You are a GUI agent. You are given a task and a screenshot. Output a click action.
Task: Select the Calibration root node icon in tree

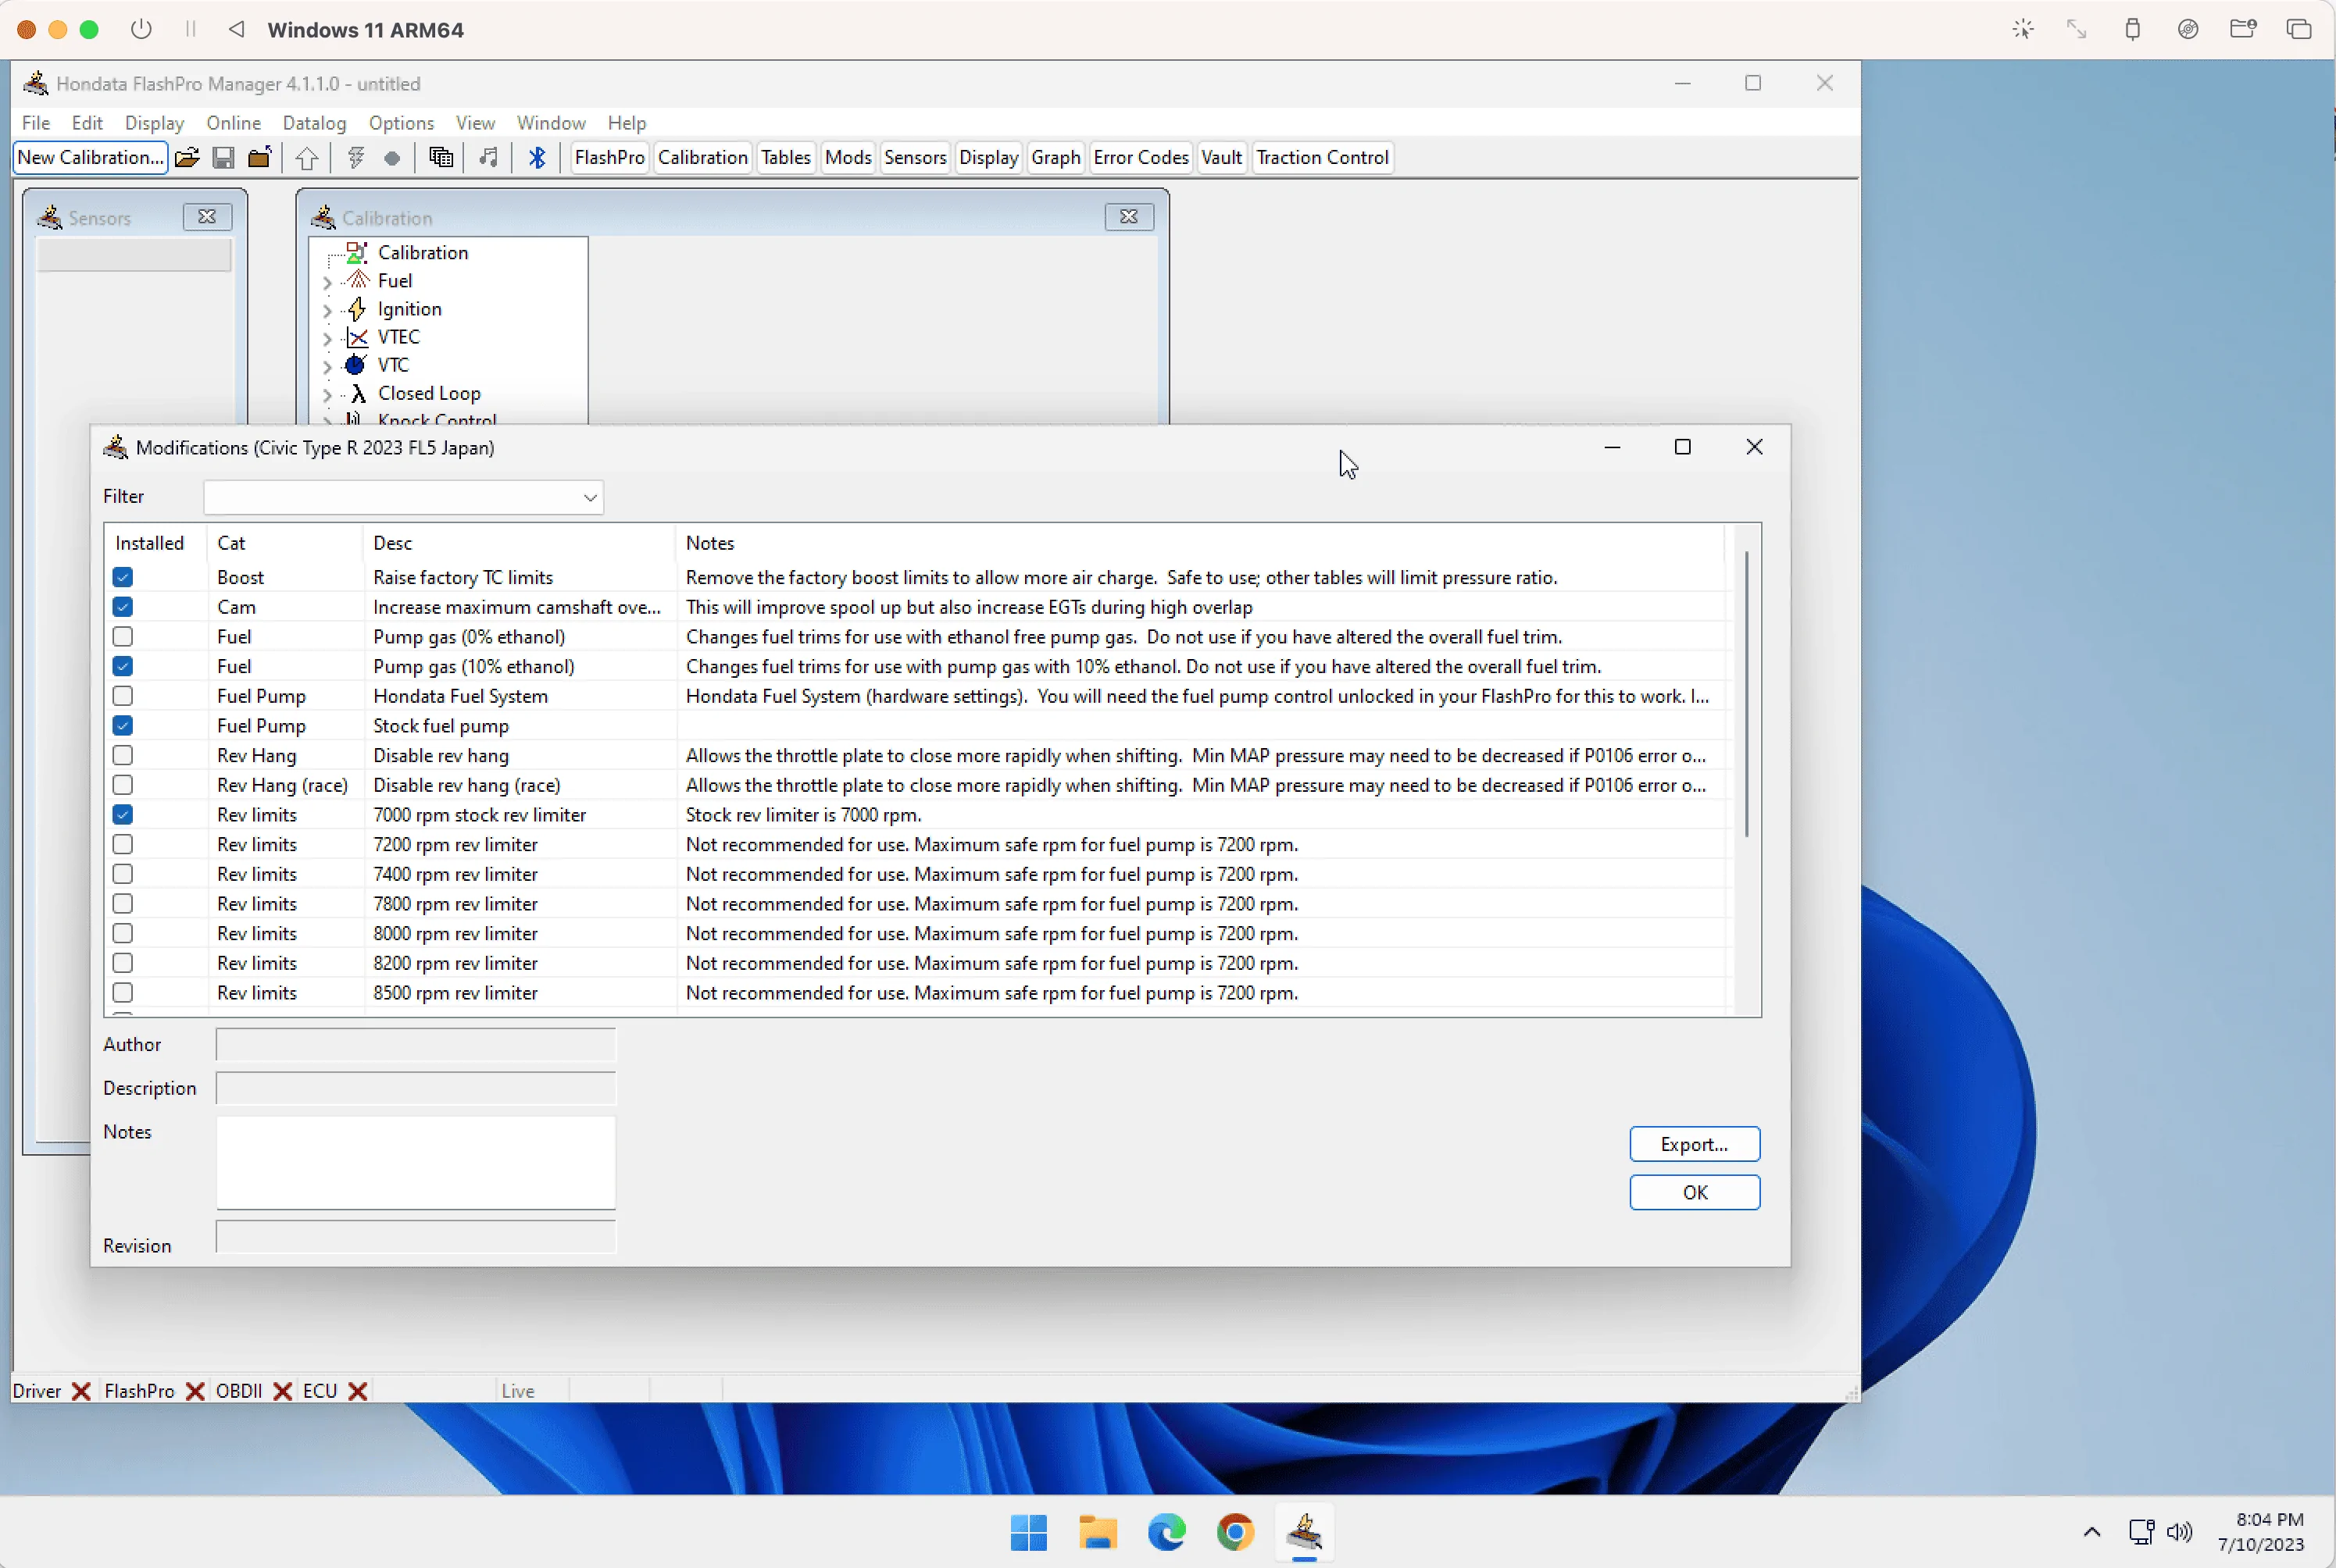356,253
